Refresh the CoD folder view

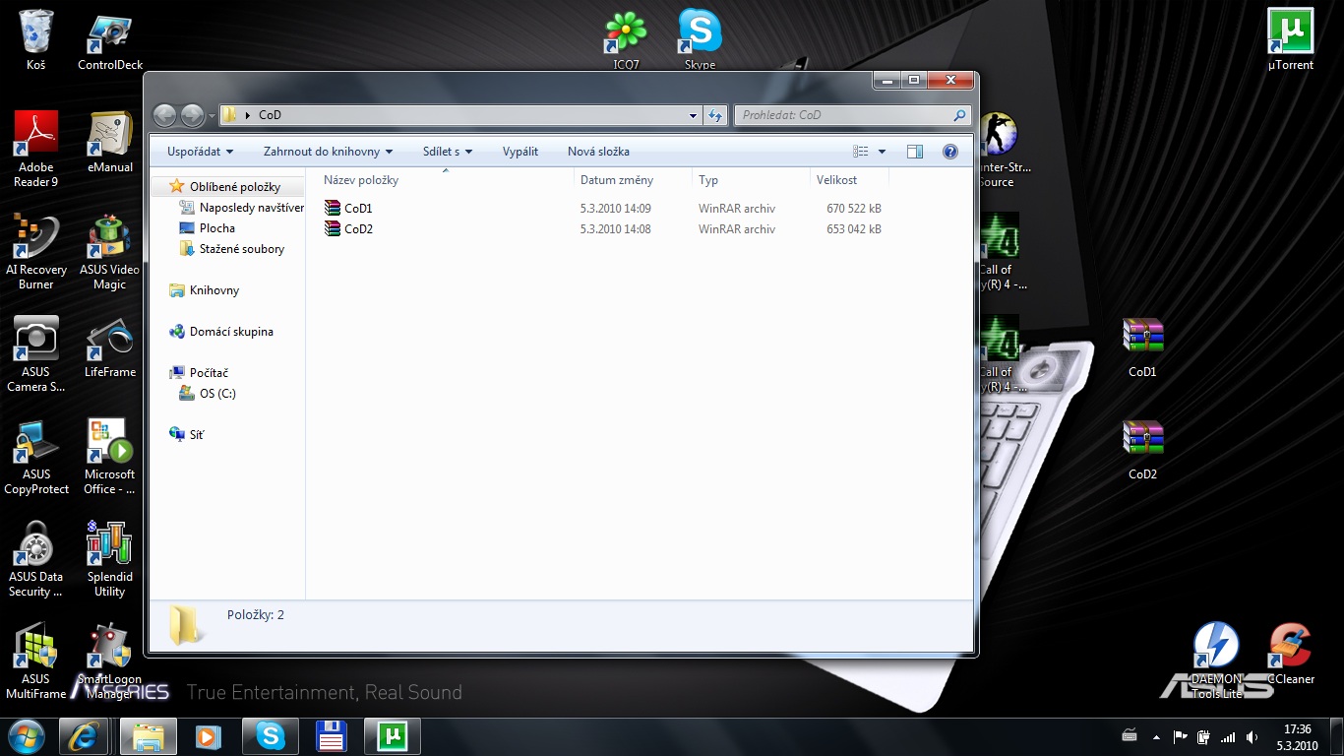pos(715,115)
